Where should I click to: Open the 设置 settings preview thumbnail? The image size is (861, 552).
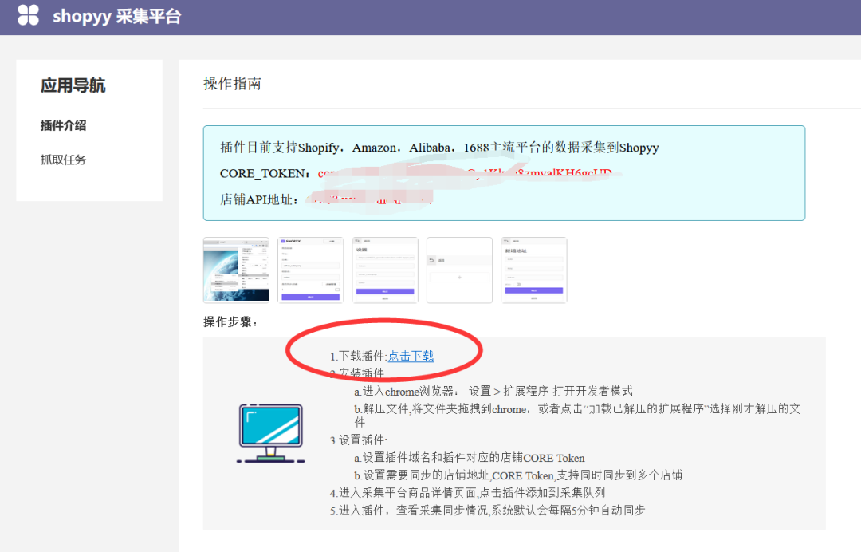[x=385, y=270]
